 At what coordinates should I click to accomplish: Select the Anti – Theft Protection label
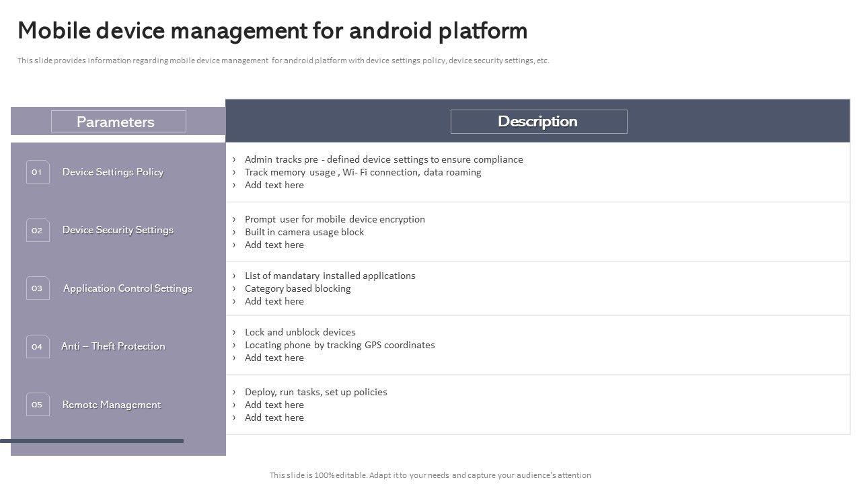(x=113, y=346)
